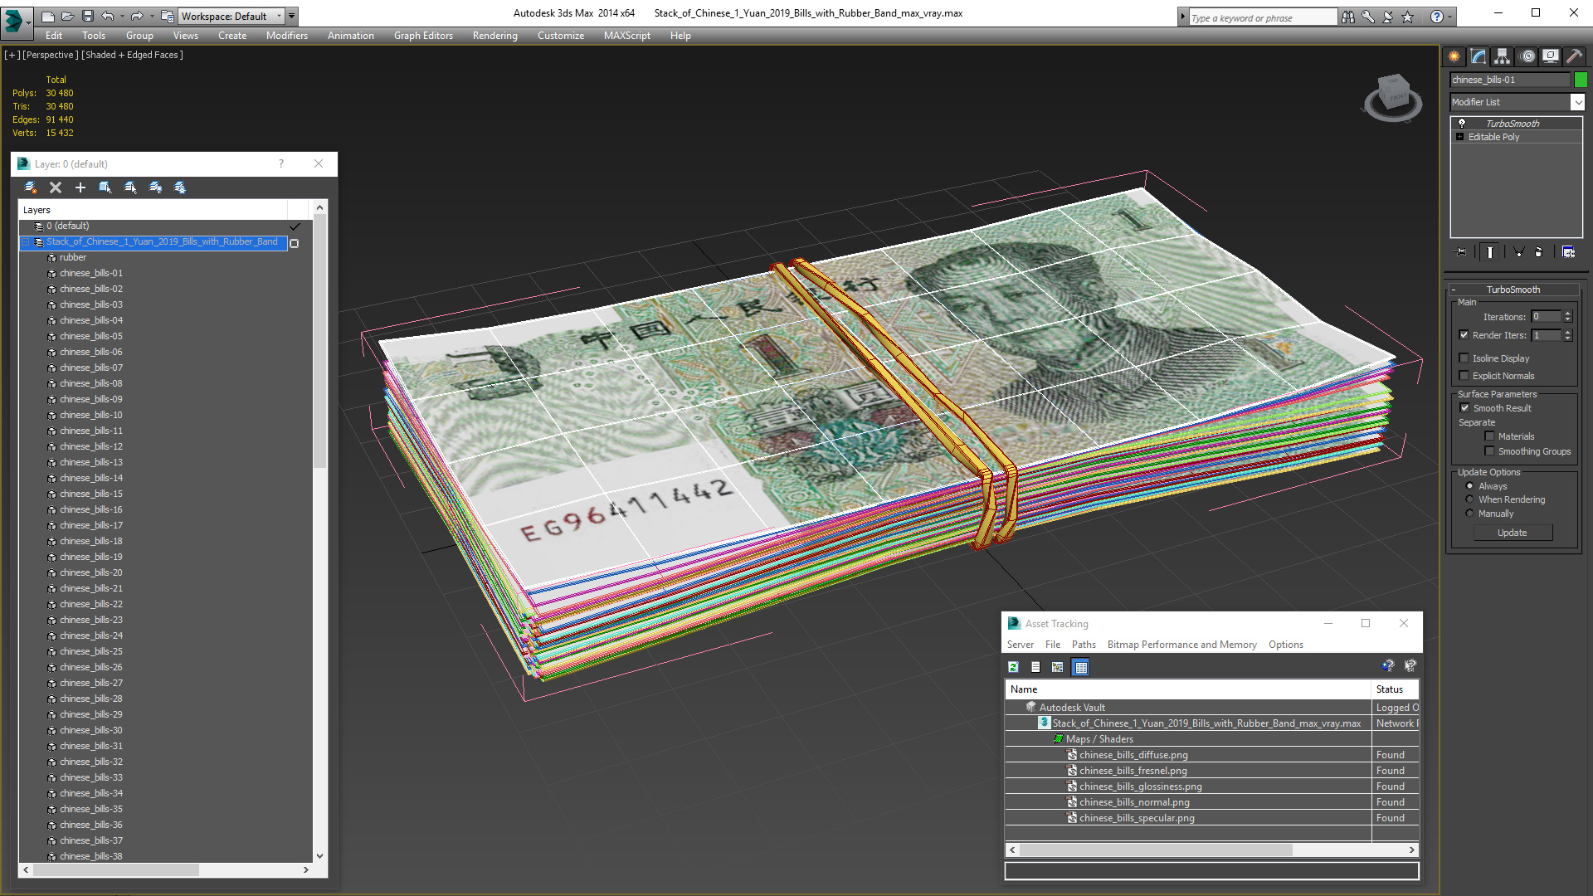The image size is (1593, 896).
Task: Open the Rendering menu
Action: click(x=494, y=36)
